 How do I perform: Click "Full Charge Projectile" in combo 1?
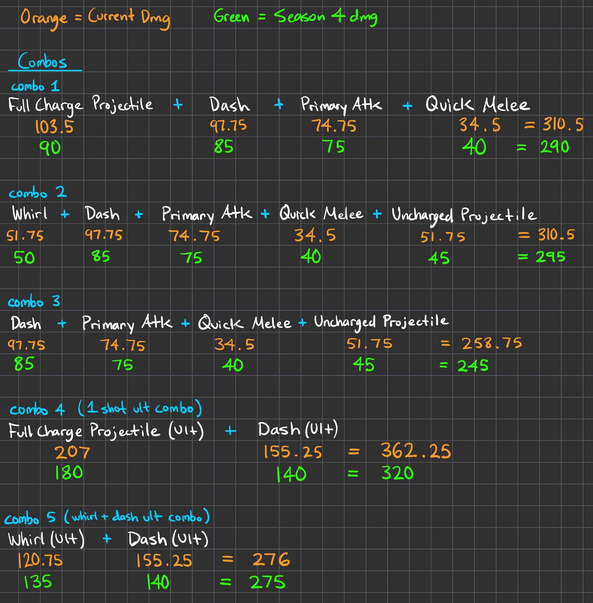click(80, 106)
